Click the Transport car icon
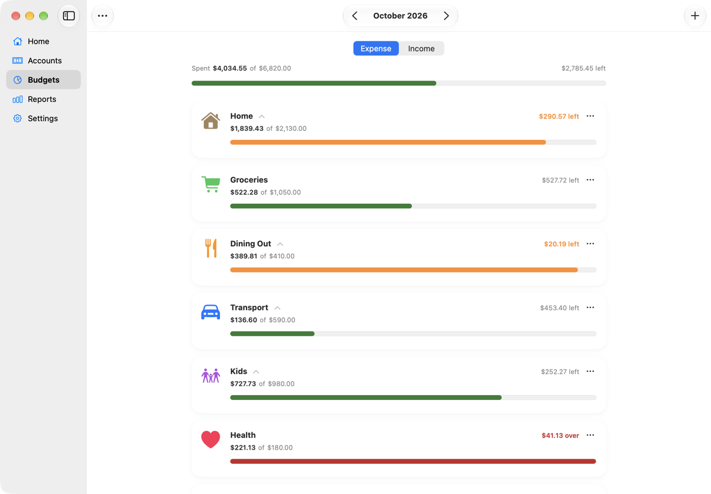Viewport: 711px width, 494px height. (x=210, y=312)
